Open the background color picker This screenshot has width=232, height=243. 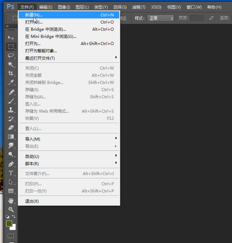click(x=14, y=228)
